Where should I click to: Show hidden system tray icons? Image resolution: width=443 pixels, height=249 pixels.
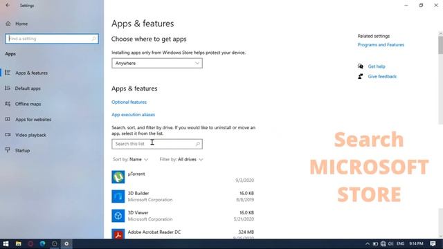pyautogui.click(x=367, y=243)
